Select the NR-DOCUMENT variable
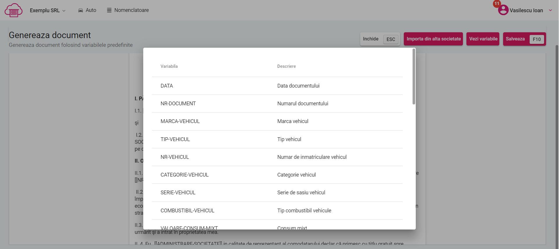This screenshot has height=249, width=559. [x=178, y=104]
